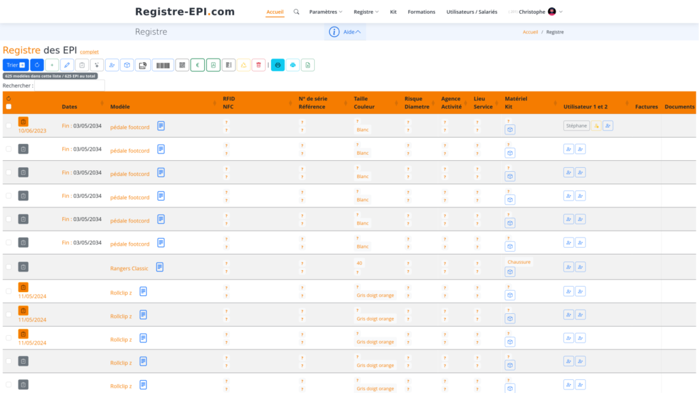Collapse the Aide help panel
Viewport: 699px width, 393px height.
352,32
